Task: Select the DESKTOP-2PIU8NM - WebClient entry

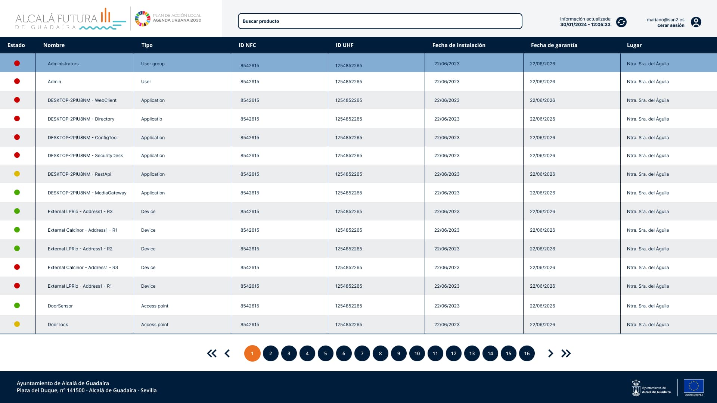Action: [82, 100]
